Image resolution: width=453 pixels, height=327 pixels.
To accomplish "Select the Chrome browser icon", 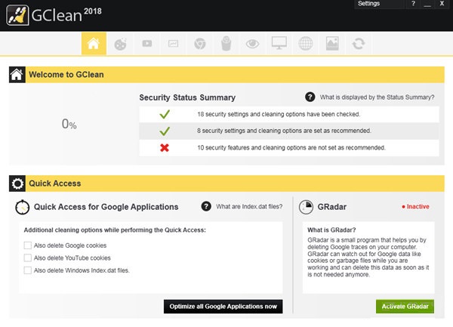I will [199, 44].
